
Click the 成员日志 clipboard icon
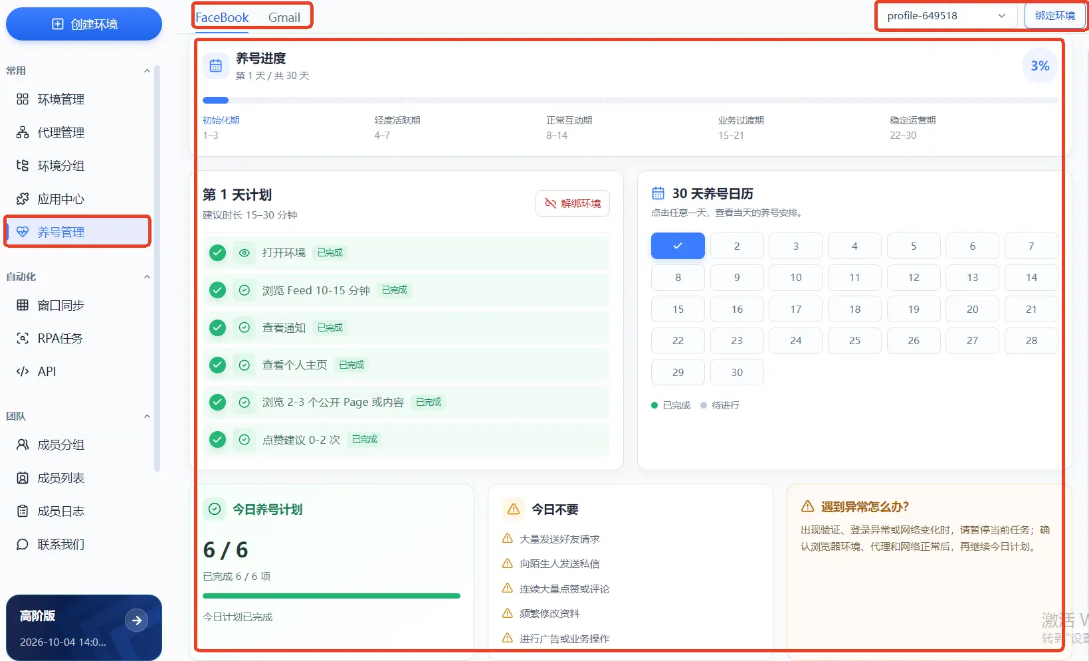[x=23, y=511]
